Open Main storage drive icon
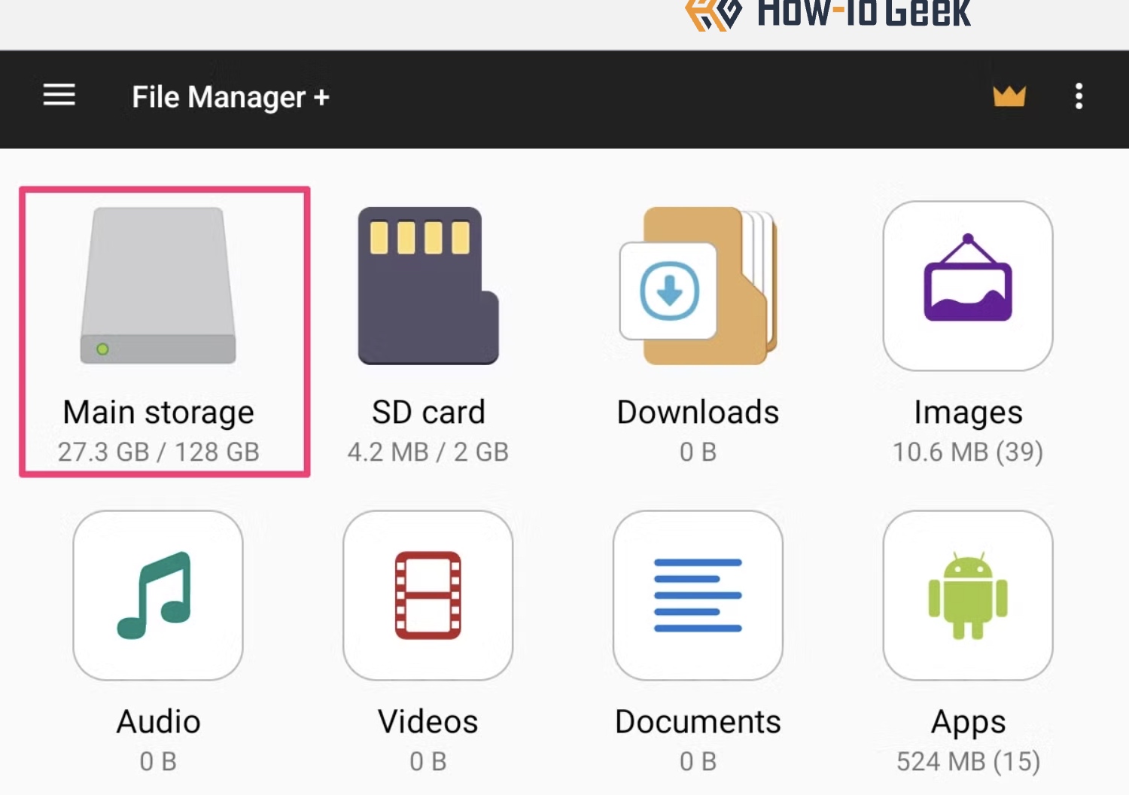Viewport: 1129px width, 795px height. [158, 286]
